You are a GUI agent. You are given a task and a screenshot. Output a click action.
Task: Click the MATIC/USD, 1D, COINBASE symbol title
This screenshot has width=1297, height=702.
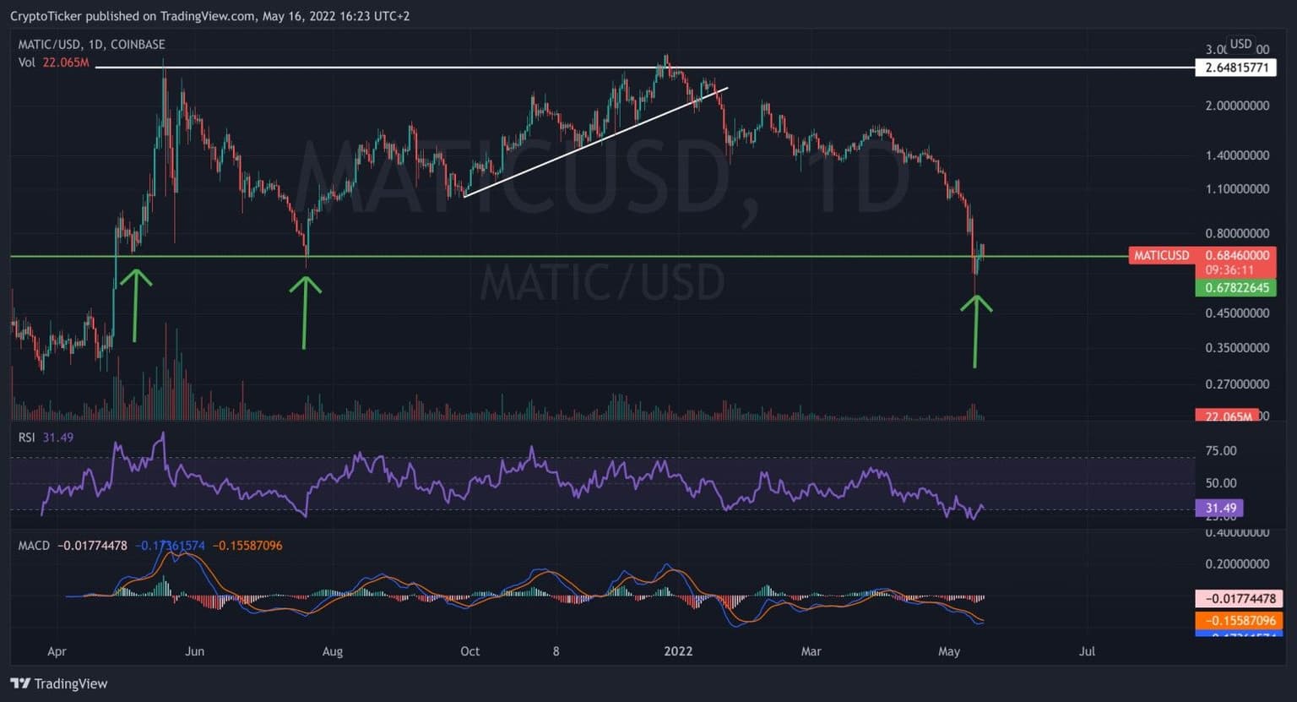[91, 44]
